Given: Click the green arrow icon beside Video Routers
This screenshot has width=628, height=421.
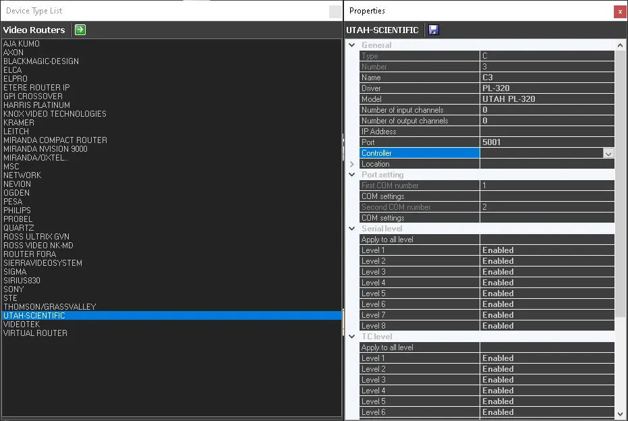Looking at the screenshot, I should [x=80, y=30].
